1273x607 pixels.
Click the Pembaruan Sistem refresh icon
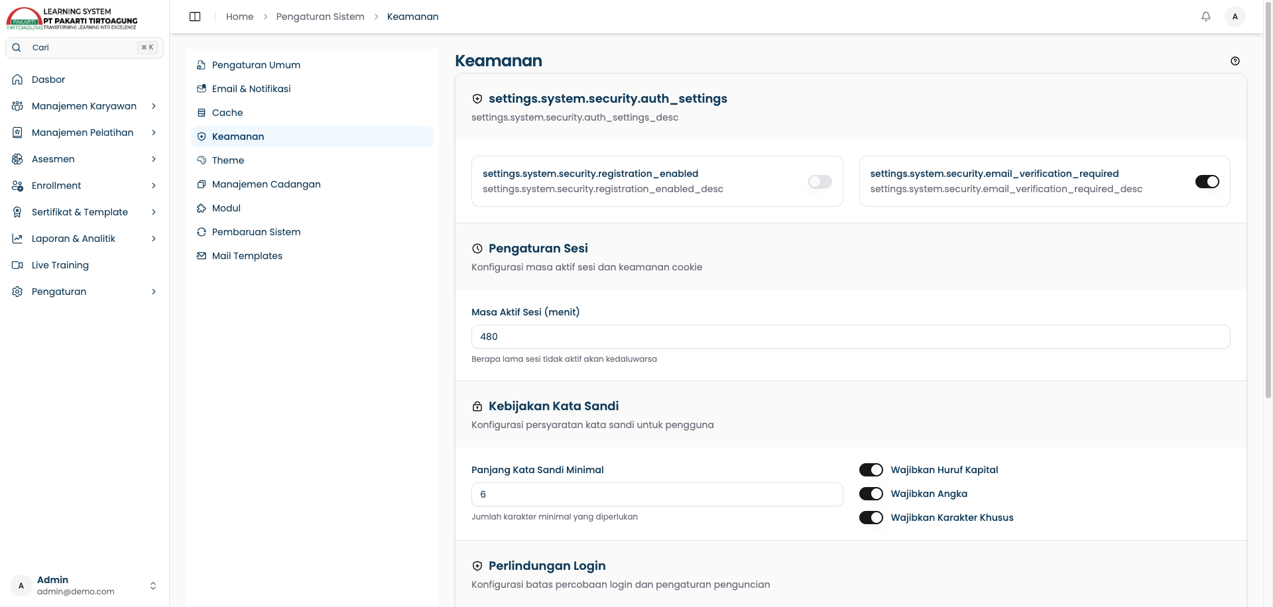pos(202,232)
